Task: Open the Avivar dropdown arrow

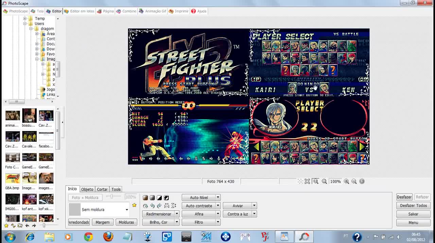Action: [254, 206]
